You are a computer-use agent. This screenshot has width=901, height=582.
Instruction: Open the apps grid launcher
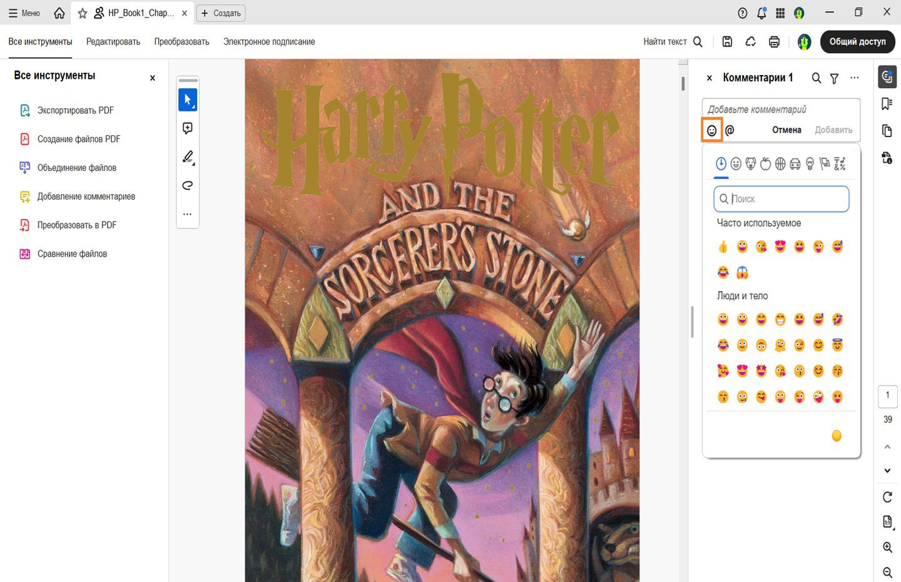(780, 13)
